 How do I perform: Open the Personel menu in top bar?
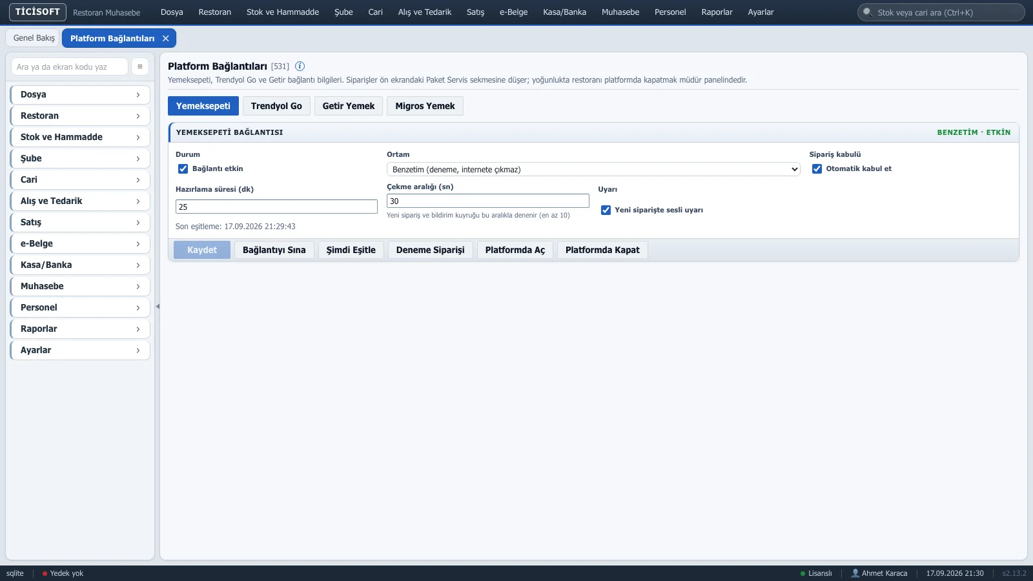coord(670,12)
